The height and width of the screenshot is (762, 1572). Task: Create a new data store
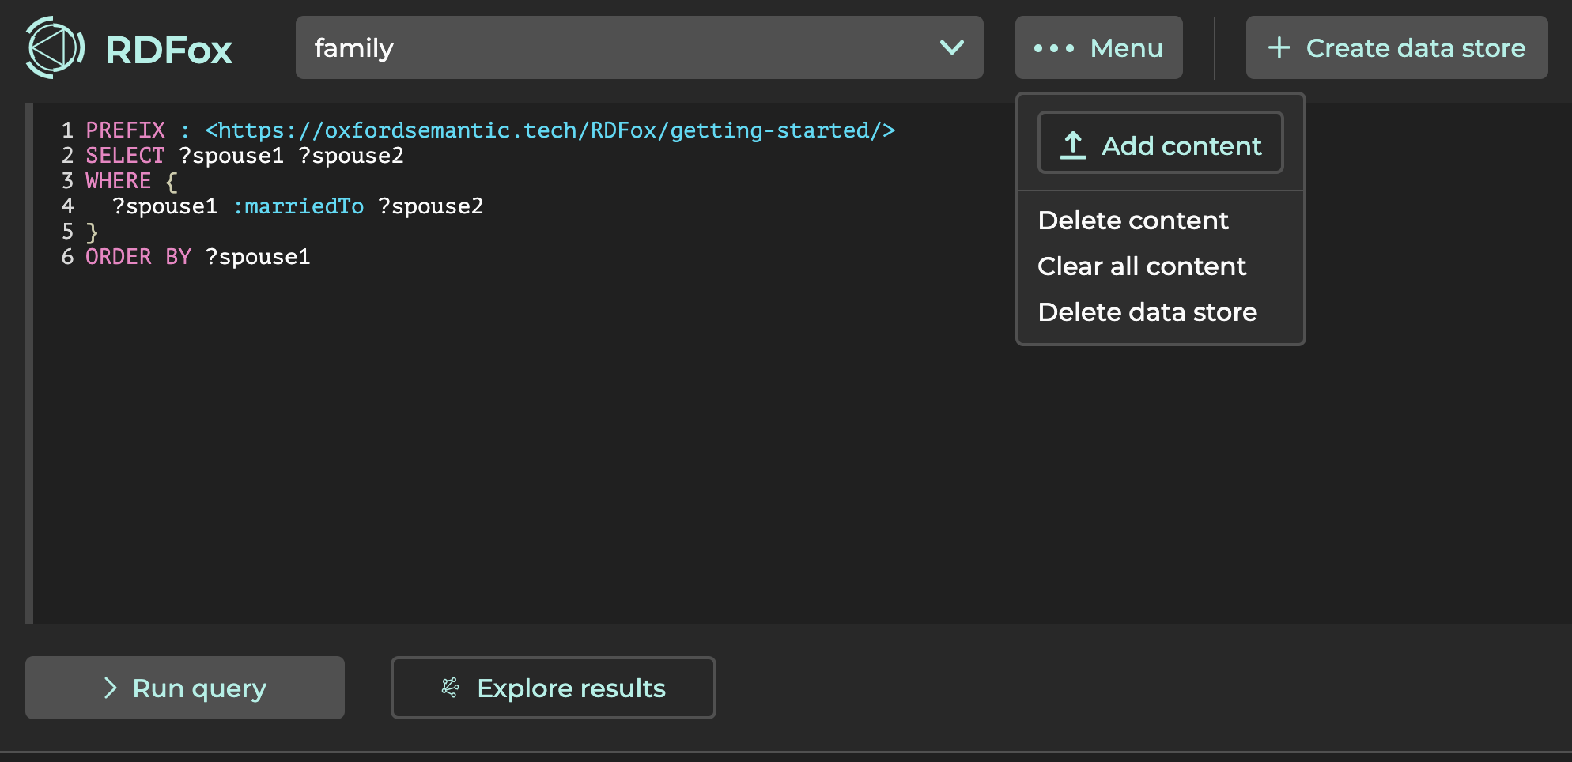[x=1396, y=47]
